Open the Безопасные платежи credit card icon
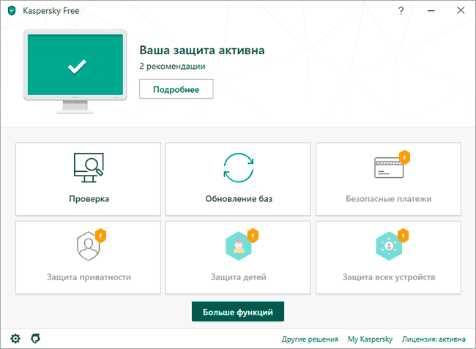The width and height of the screenshot is (476, 349). (389, 168)
